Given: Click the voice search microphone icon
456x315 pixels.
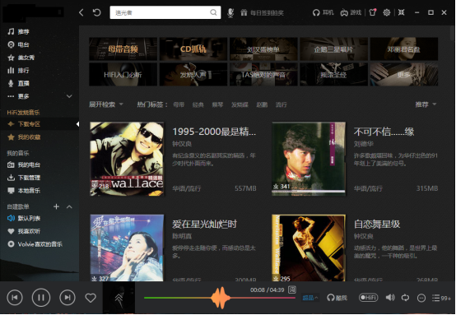Looking at the screenshot, I should click(x=230, y=12).
